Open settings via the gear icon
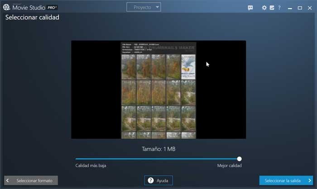 pos(264,8)
